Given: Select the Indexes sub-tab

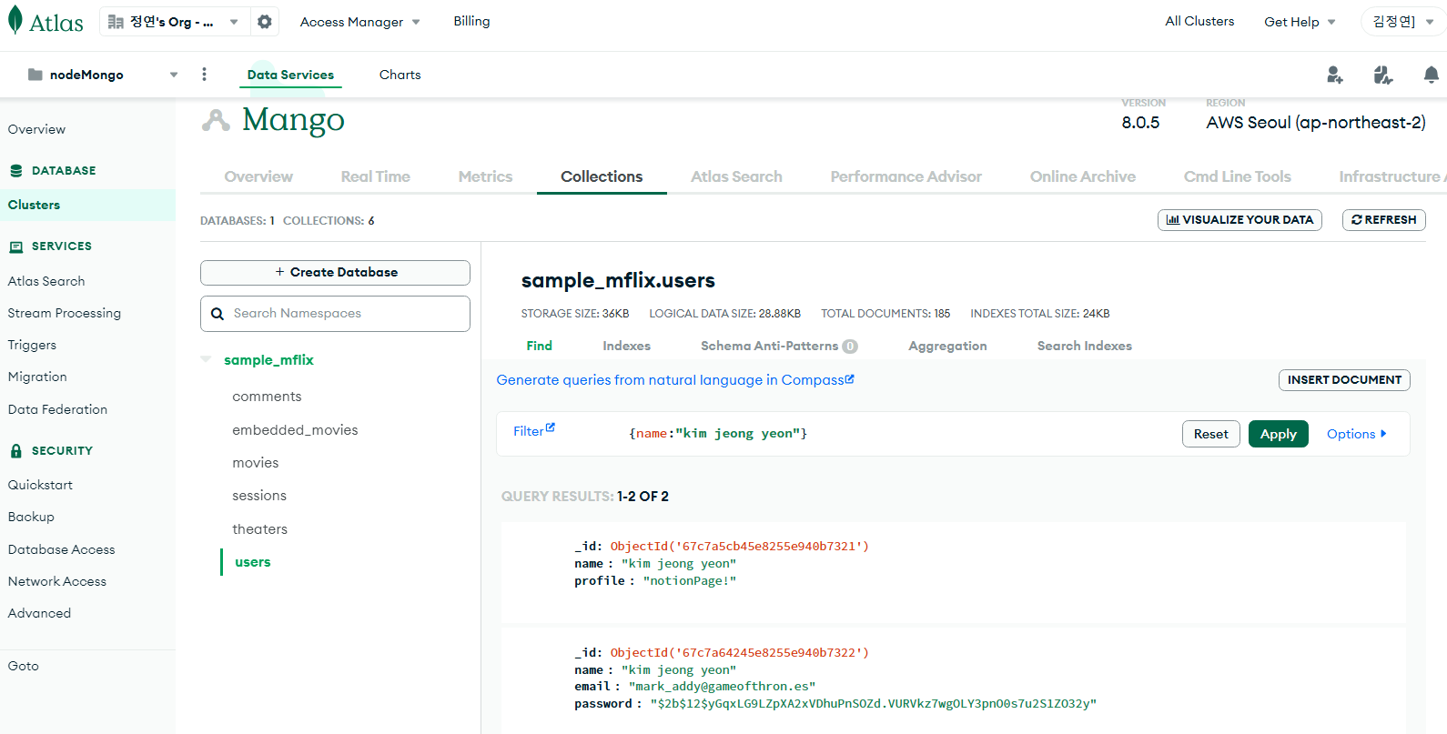Looking at the screenshot, I should coord(626,346).
